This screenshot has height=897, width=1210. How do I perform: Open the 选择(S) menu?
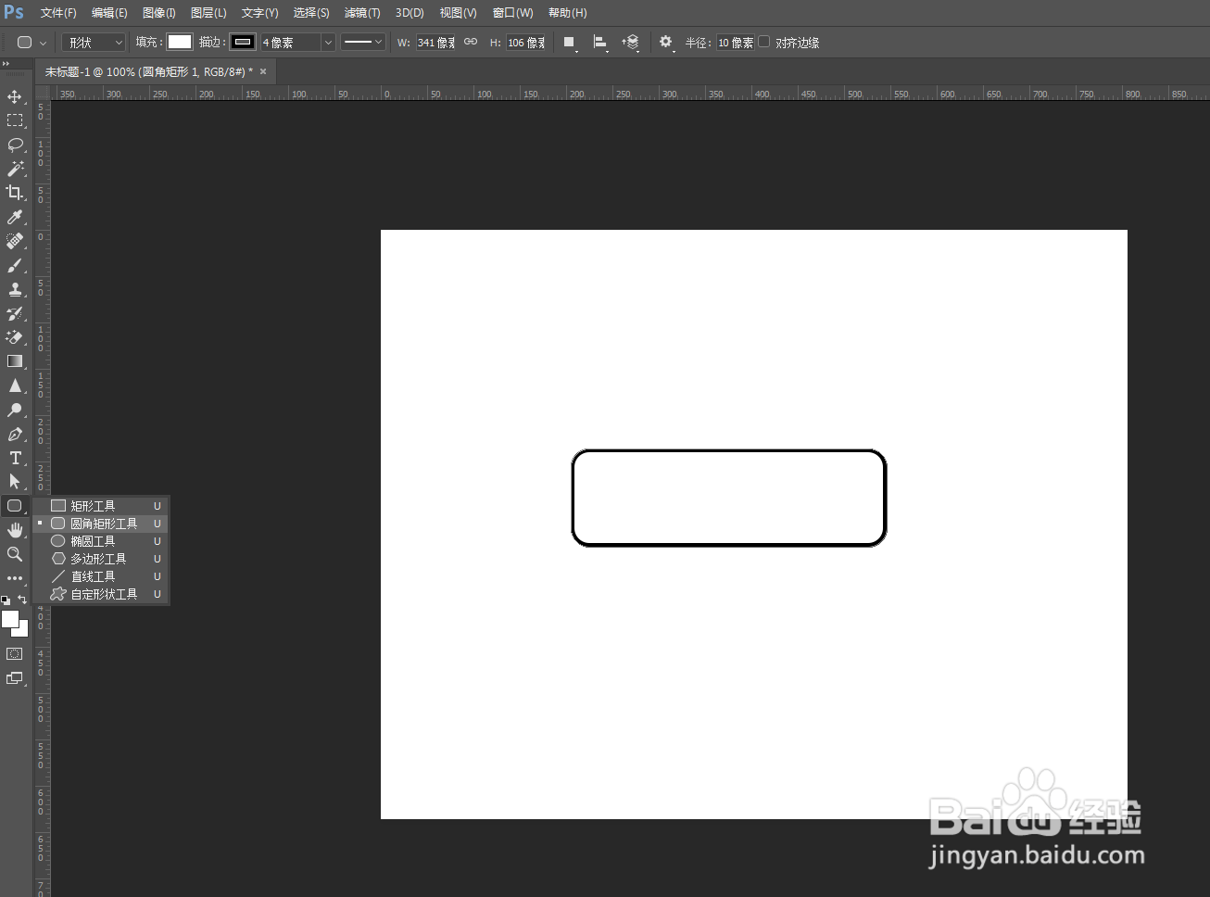pos(311,13)
